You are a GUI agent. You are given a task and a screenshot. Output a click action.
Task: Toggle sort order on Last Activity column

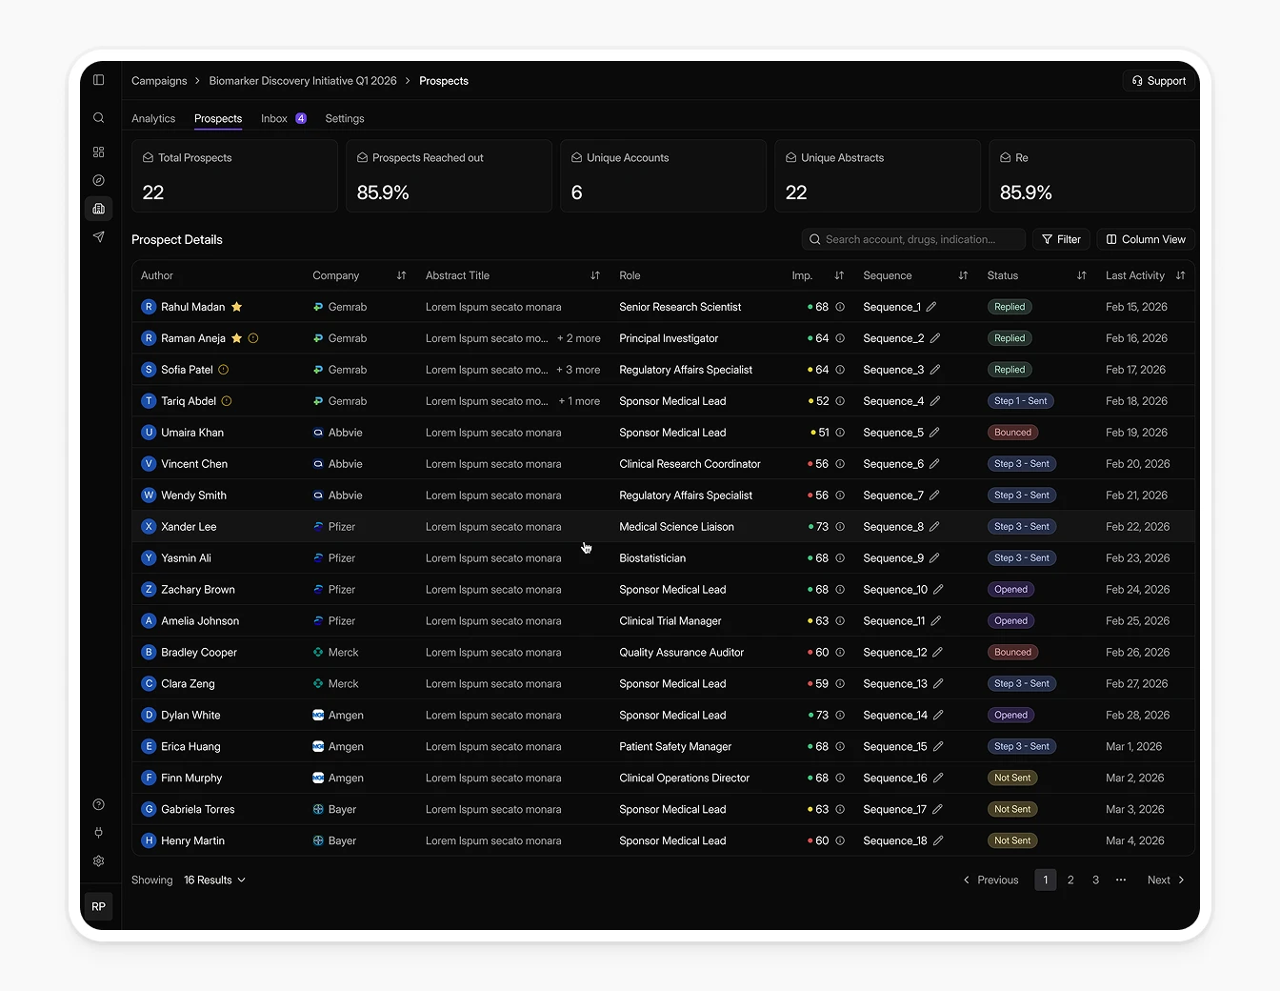1180,275
